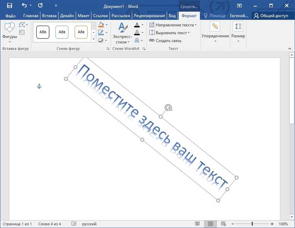
Task: Open the Евгений account menu
Action: point(239,16)
